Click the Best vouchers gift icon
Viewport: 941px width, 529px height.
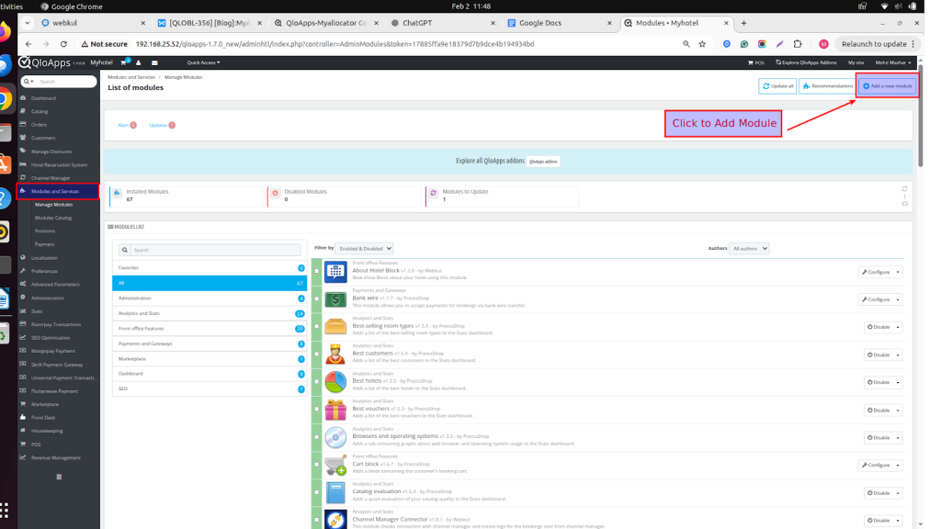334,411
